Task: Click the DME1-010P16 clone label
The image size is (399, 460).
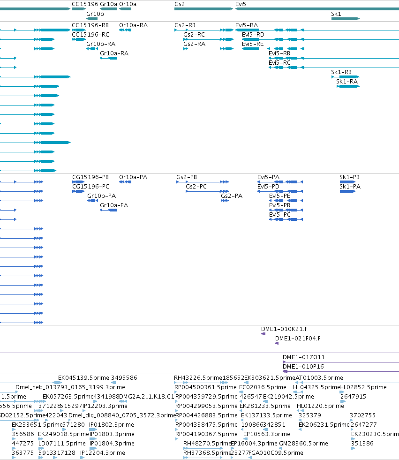Action: click(x=303, y=367)
